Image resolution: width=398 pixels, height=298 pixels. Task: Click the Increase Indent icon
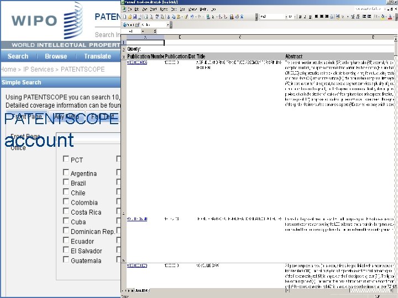(x=369, y=17)
